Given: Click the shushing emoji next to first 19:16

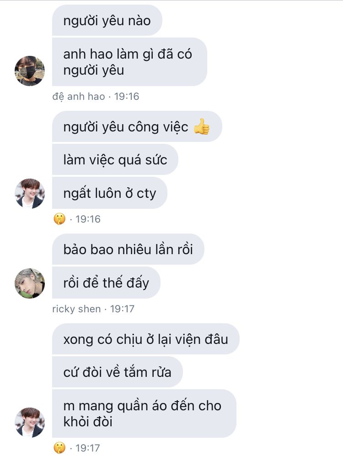Looking at the screenshot, I should pos(59,219).
